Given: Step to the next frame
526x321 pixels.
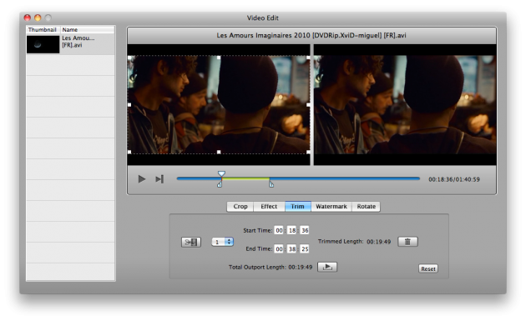Looking at the screenshot, I should coord(159,179).
